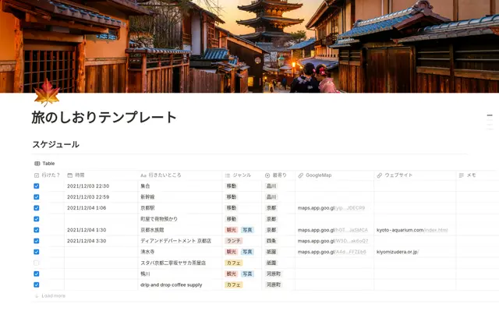This screenshot has width=499, height=311.
Task: Uncheck the 町屋で荷物預かり row checkbox
Action: click(x=37, y=219)
